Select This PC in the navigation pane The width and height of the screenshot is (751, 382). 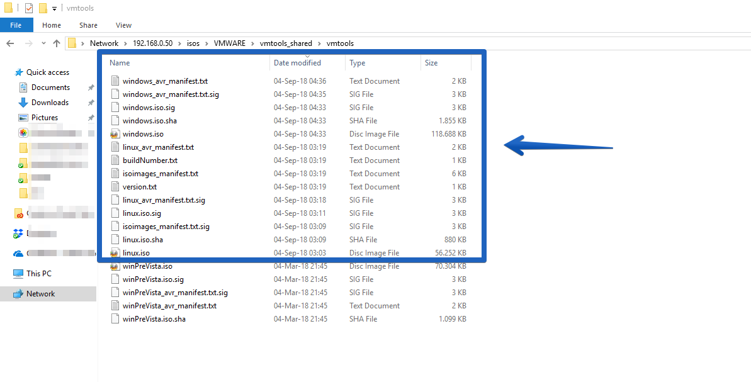pos(39,274)
